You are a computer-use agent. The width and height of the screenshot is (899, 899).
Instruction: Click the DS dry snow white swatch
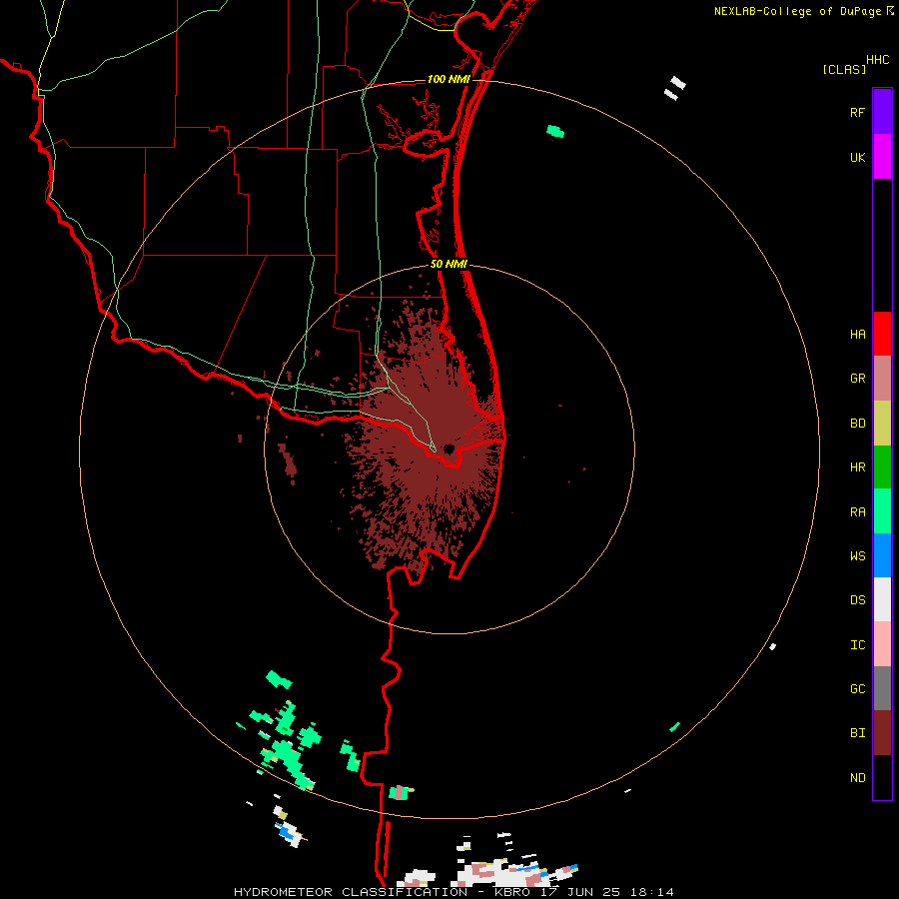tap(882, 599)
